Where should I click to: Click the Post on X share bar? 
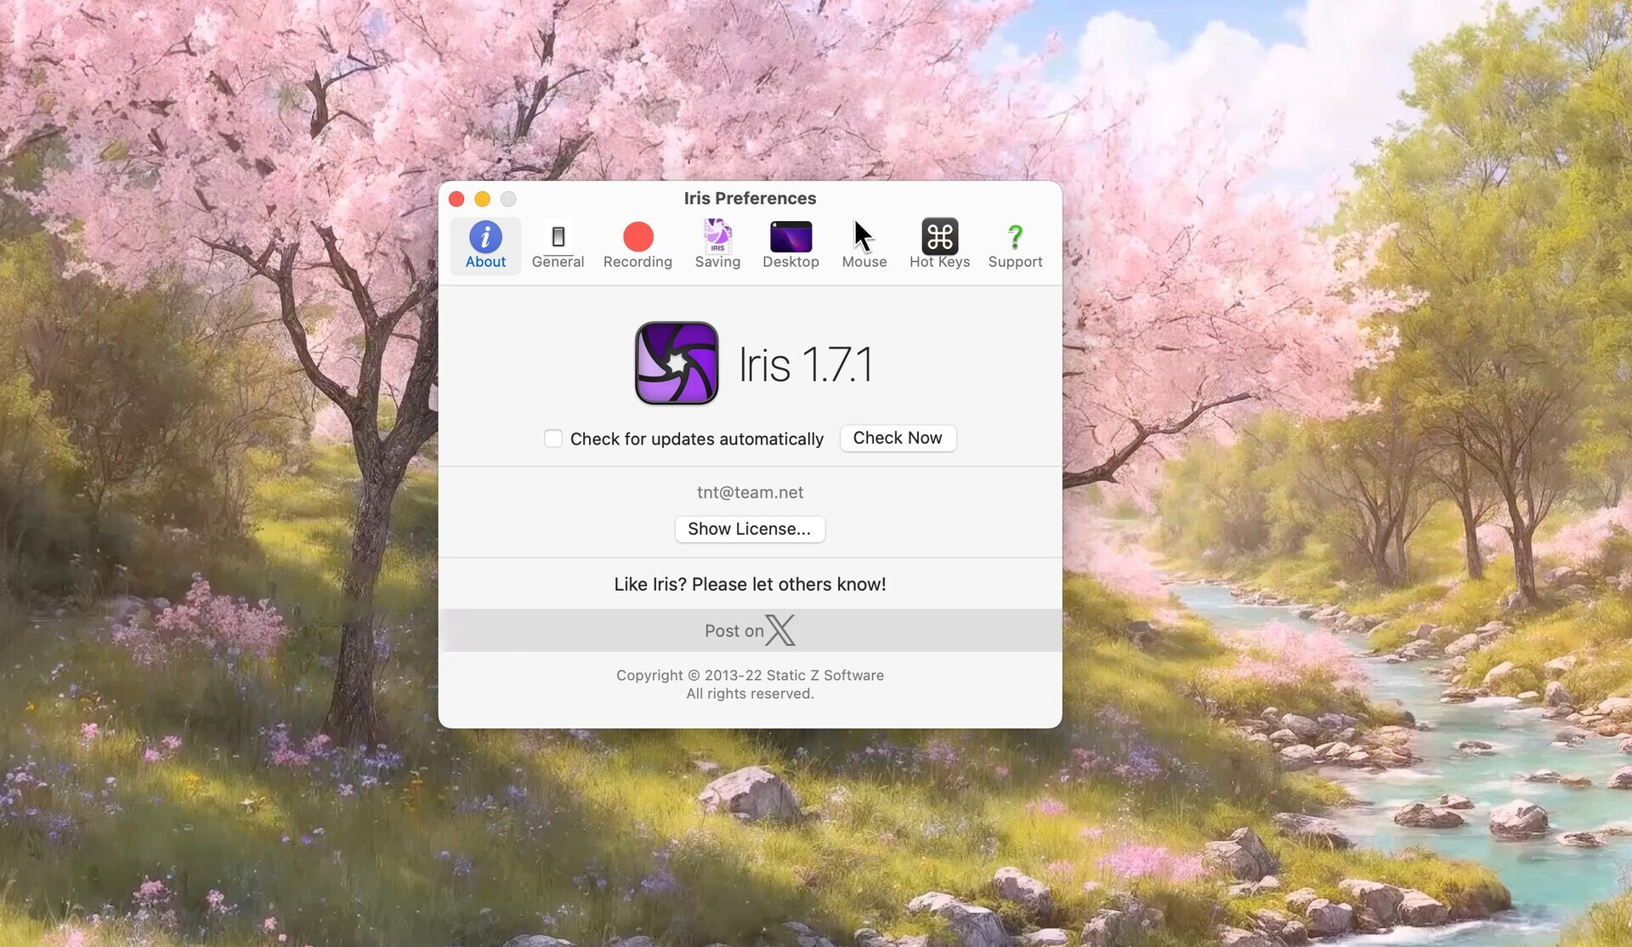tap(749, 630)
